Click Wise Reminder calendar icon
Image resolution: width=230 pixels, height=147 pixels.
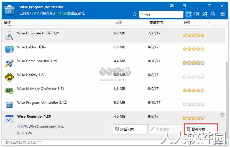9,119
